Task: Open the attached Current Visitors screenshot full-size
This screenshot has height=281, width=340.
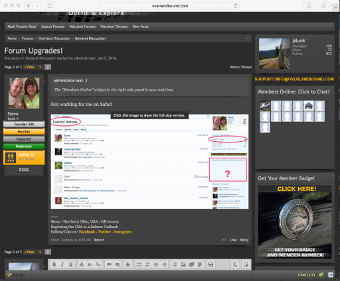Action: pos(149,162)
